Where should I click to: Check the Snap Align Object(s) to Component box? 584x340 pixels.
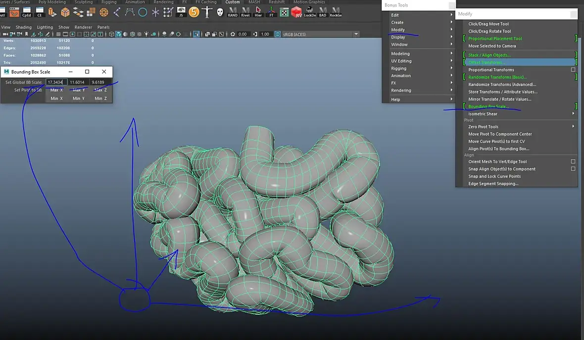click(x=573, y=169)
